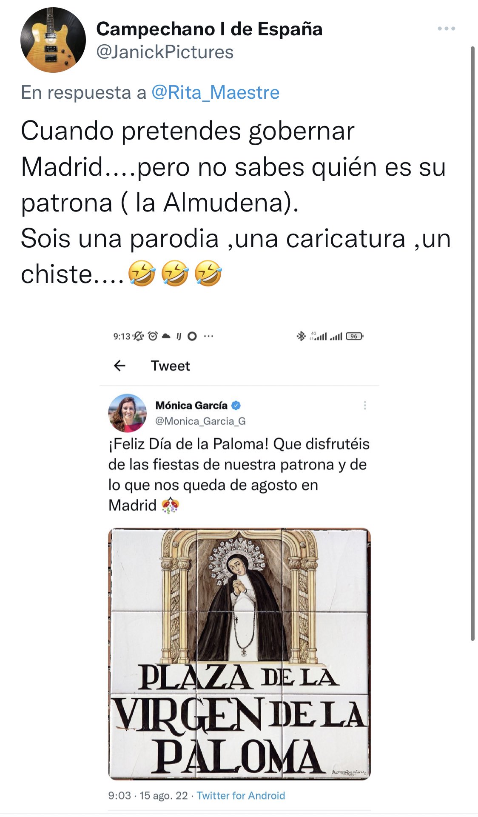
Task: Tap the Twitter for Android link
Action: pos(241,796)
